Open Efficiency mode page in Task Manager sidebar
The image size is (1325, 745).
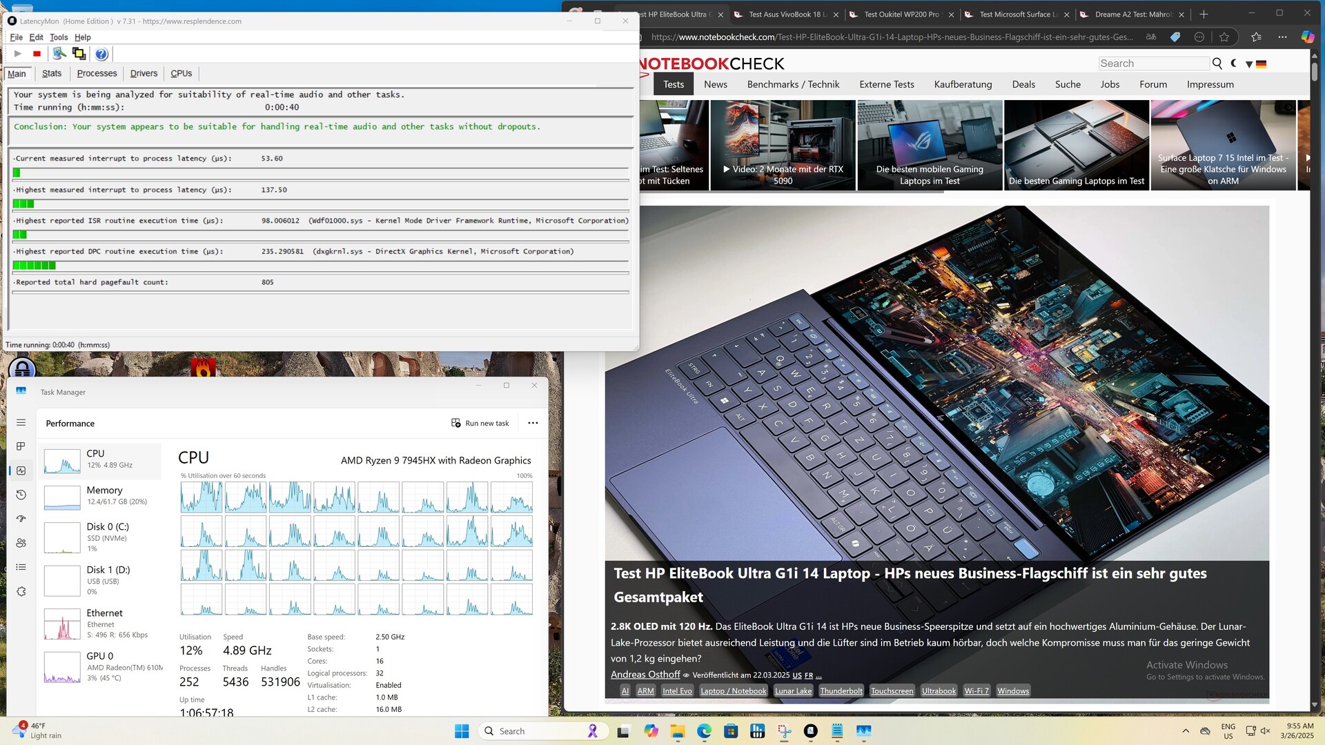click(21, 518)
